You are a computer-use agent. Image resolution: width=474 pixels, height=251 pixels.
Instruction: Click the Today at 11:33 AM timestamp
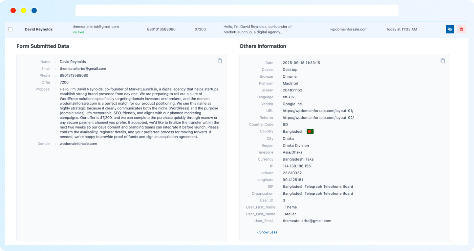pos(401,29)
